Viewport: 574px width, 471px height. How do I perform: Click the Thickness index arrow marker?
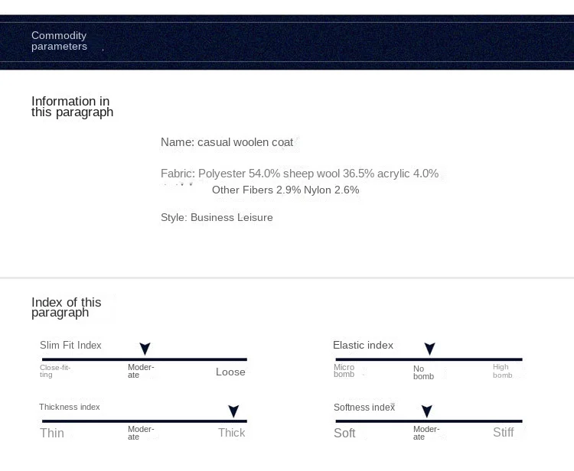(x=233, y=412)
